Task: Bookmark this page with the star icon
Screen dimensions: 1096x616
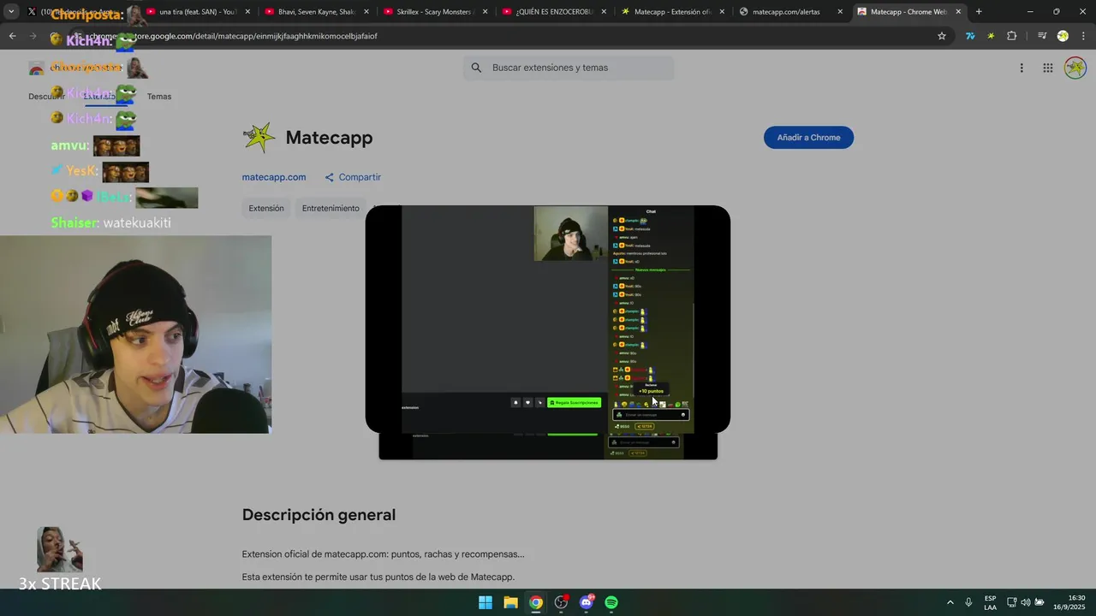Action: coord(942,36)
